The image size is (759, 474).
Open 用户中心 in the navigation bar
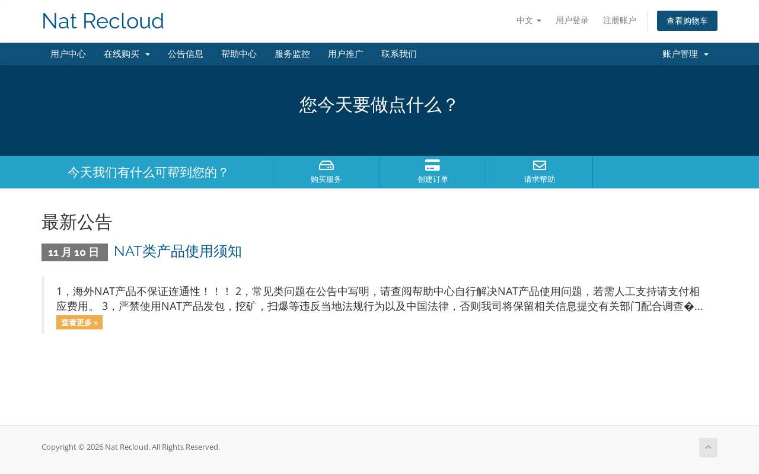68,54
